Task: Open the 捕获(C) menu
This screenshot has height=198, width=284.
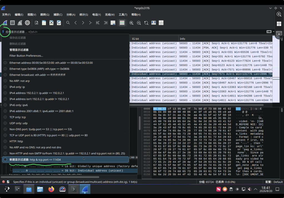Action: coord(58,14)
